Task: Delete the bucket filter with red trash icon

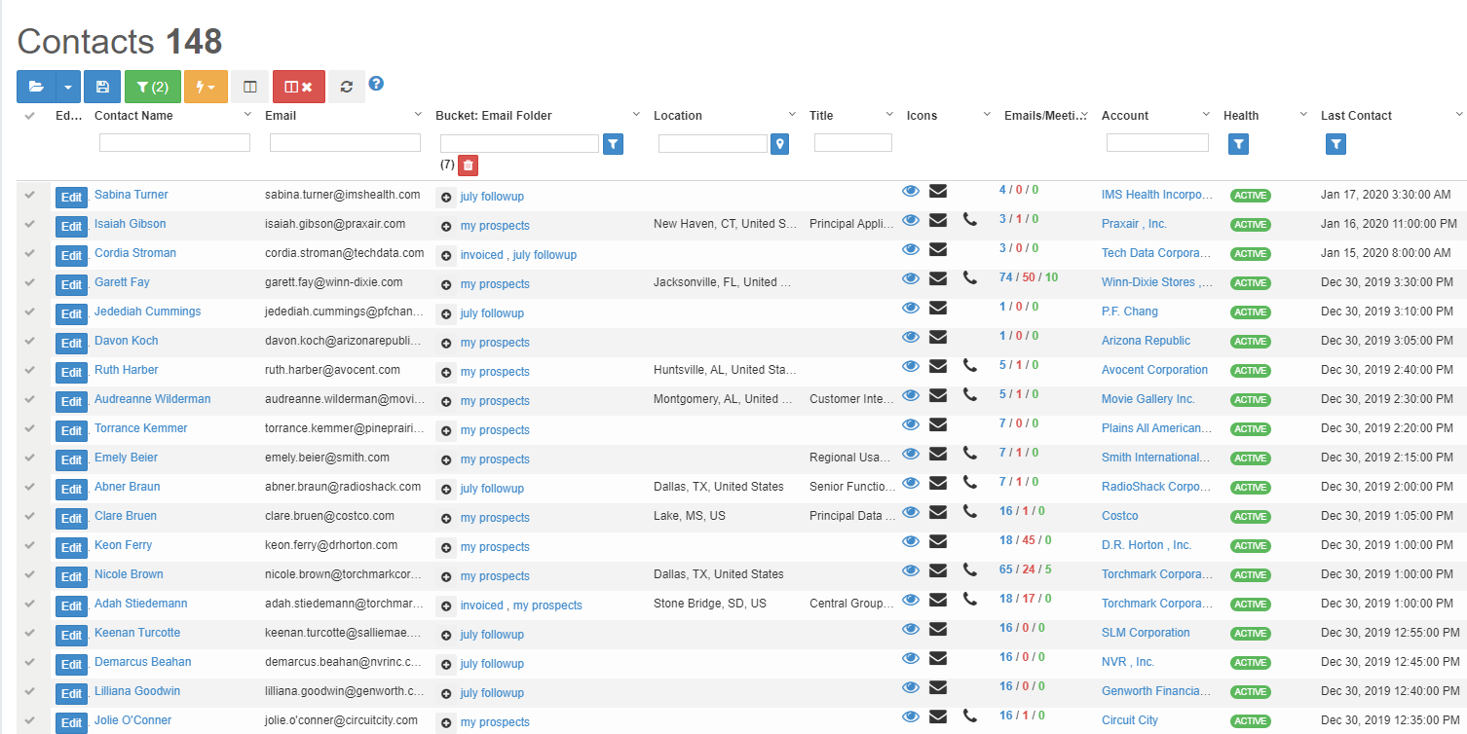Action: 469,165
